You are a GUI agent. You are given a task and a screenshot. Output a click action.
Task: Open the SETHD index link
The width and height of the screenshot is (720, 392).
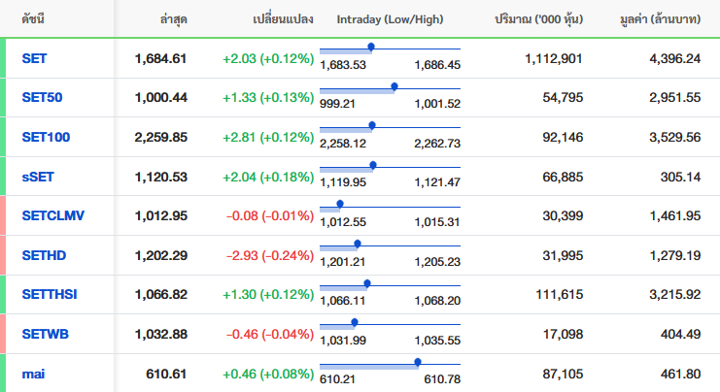[x=44, y=255]
